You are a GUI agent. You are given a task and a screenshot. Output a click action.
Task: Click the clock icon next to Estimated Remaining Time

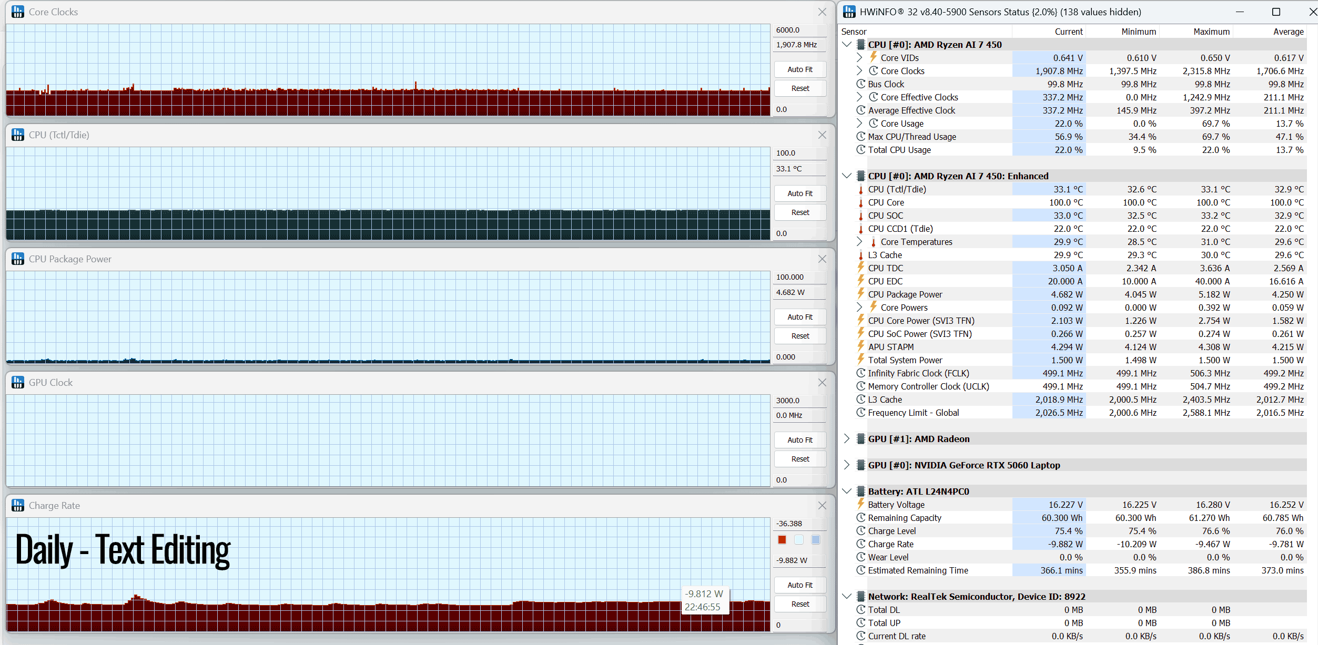861,570
